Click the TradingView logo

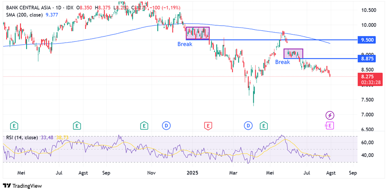click(x=22, y=186)
